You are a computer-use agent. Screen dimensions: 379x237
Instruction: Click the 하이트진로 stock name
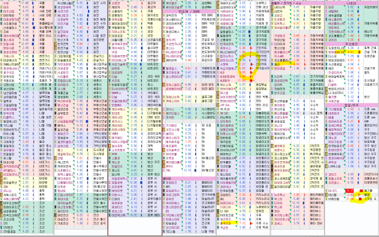pyautogui.click(x=227, y=215)
